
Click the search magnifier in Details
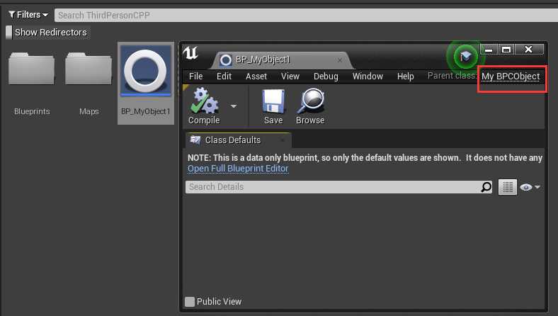pos(486,186)
